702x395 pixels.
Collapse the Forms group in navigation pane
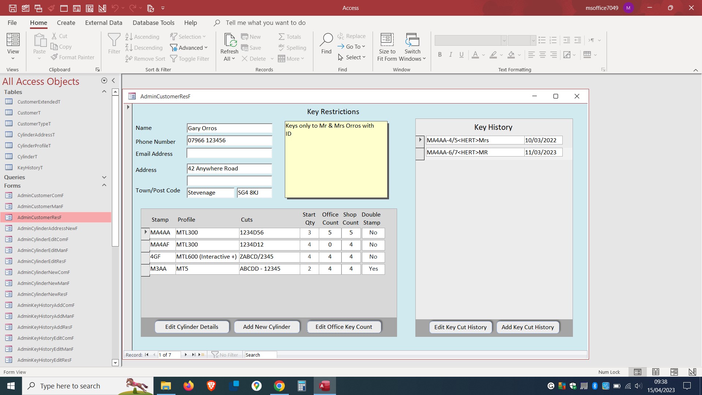point(104,185)
